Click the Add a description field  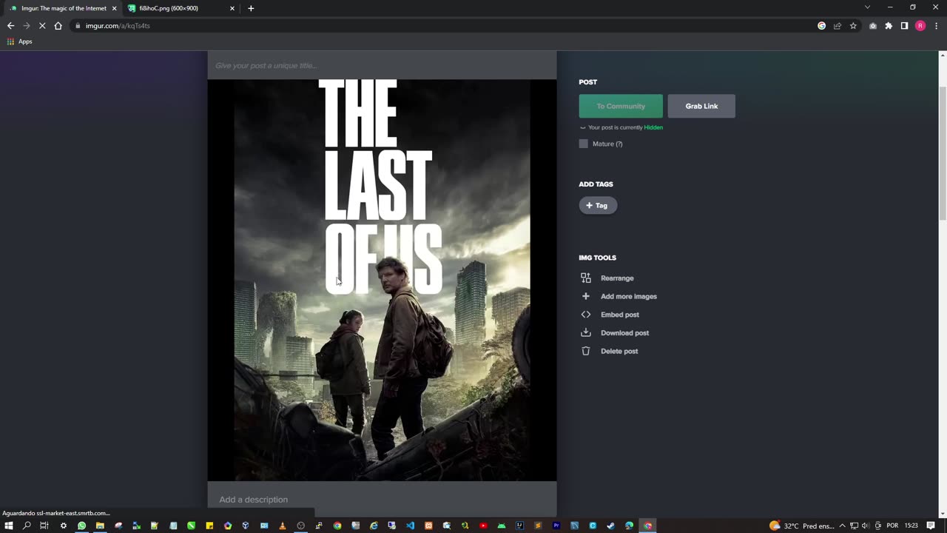382,499
